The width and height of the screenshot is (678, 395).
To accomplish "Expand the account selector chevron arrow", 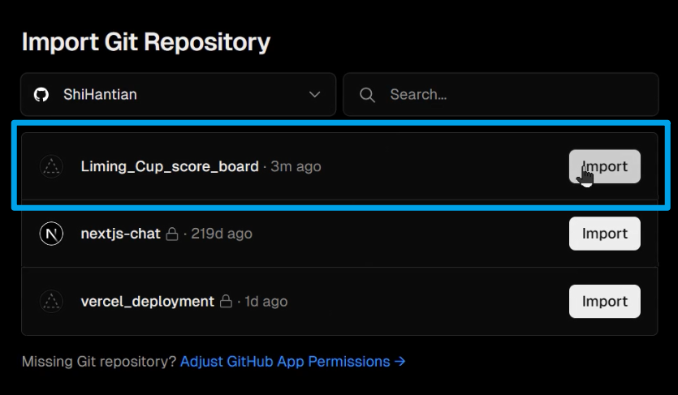I will [315, 95].
